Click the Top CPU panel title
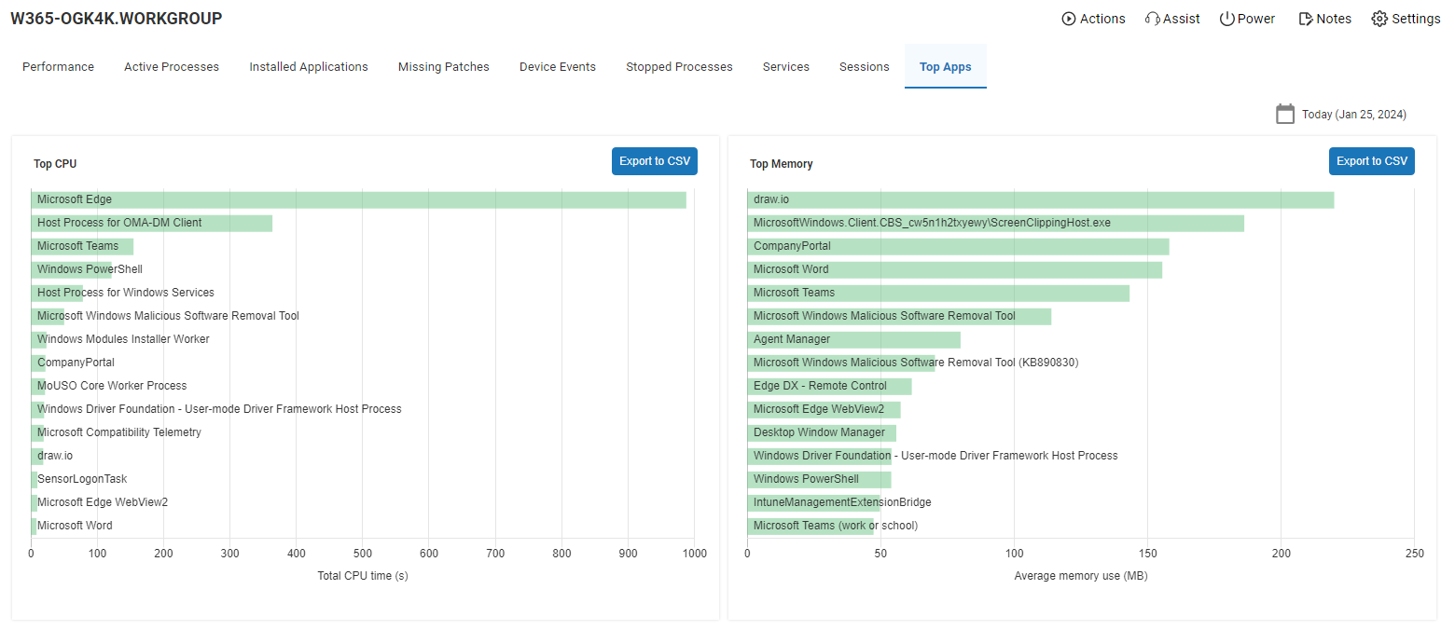Image resolution: width=1441 pixels, height=644 pixels. 55,164
